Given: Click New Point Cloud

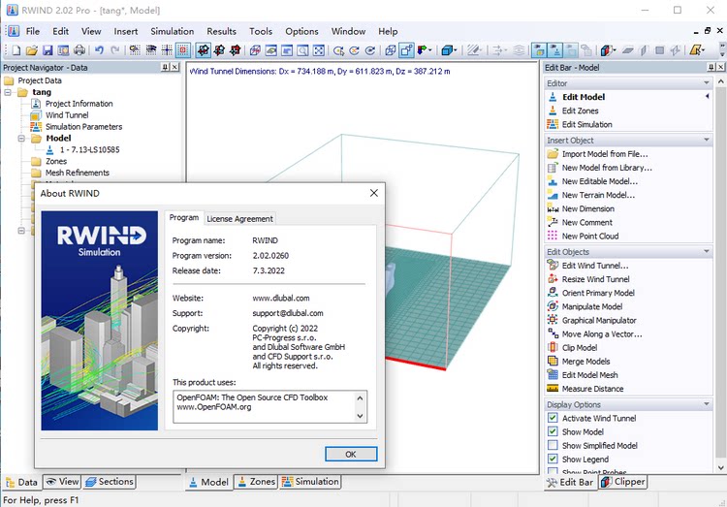Looking at the screenshot, I should coord(590,237).
